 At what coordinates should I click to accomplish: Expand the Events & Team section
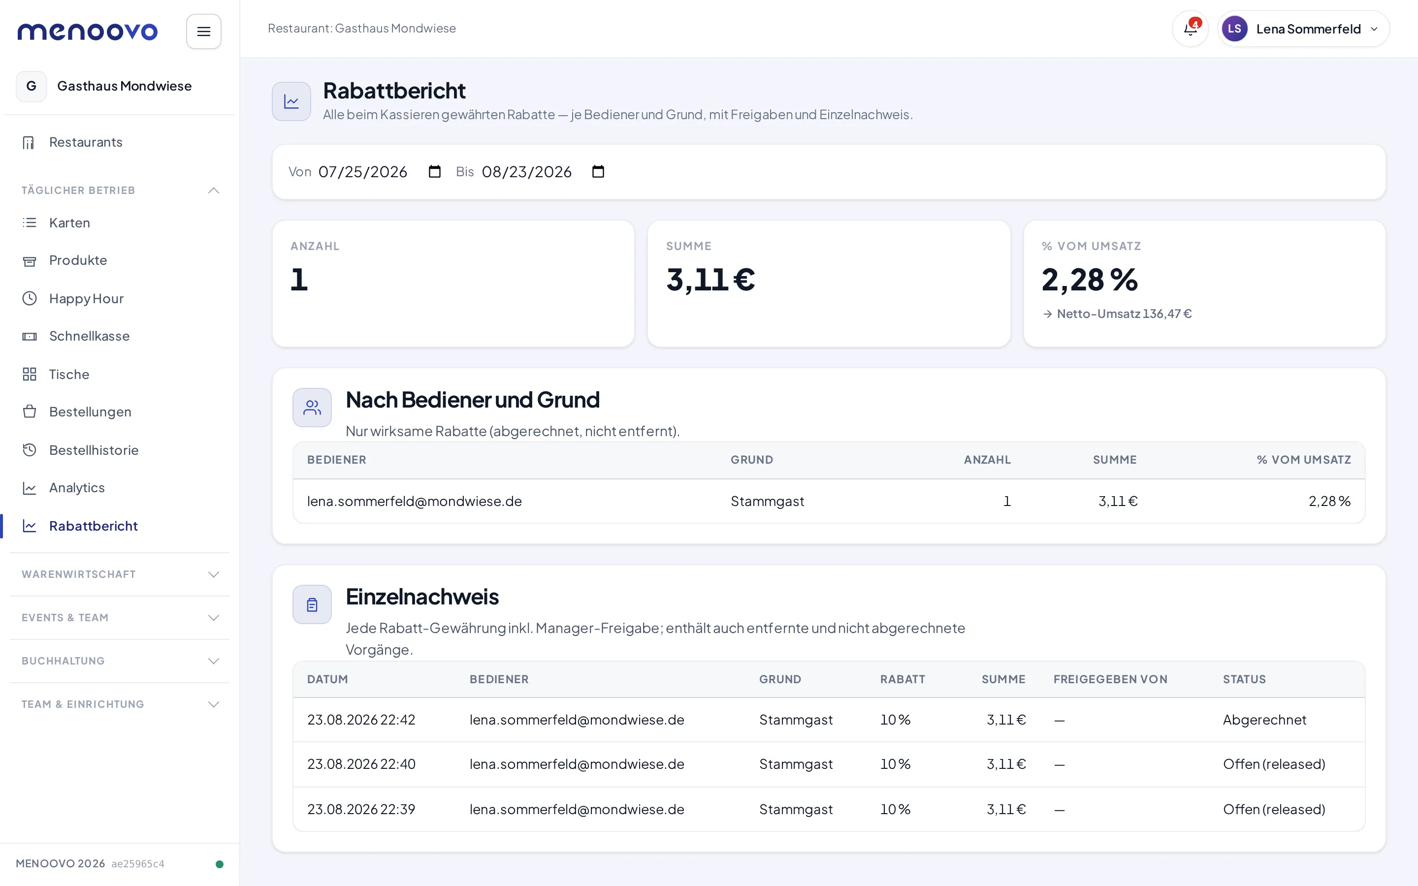pos(120,618)
